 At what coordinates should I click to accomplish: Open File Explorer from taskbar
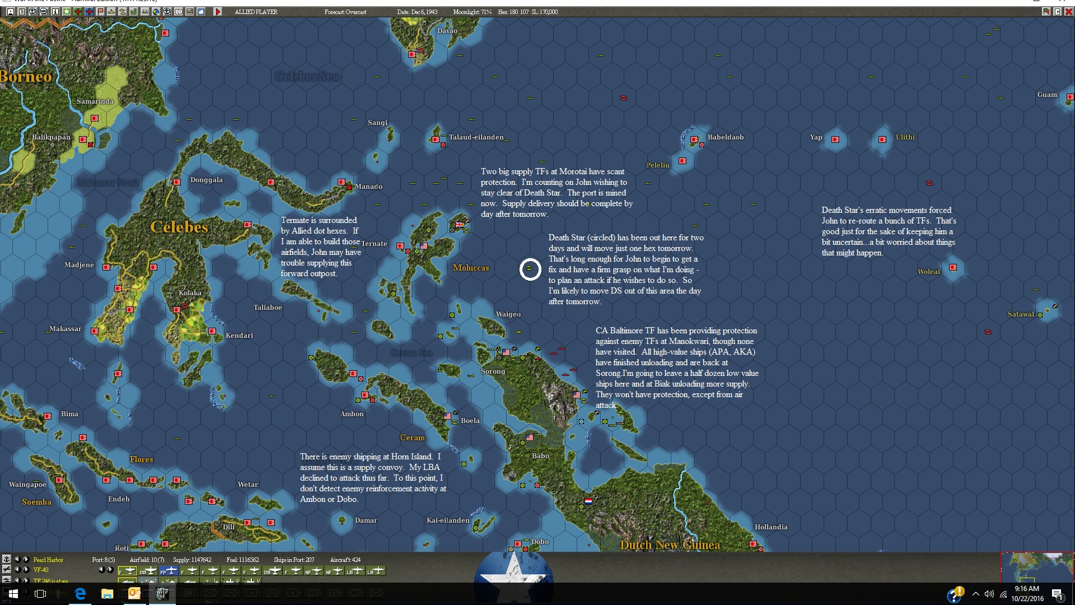click(x=107, y=594)
